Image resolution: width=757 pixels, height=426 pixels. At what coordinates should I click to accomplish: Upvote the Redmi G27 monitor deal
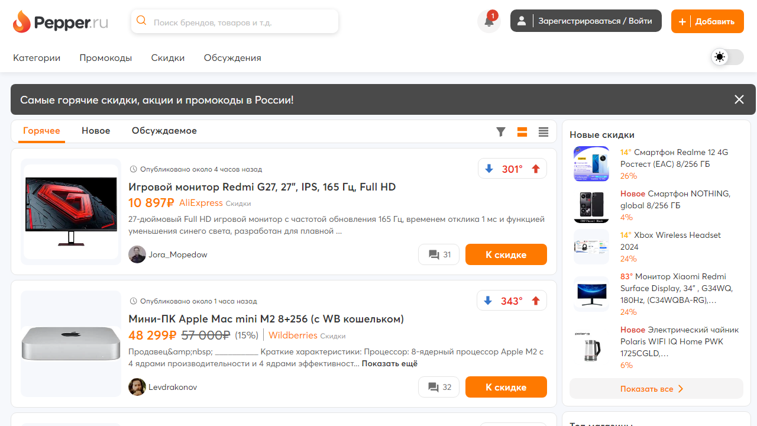[536, 169]
